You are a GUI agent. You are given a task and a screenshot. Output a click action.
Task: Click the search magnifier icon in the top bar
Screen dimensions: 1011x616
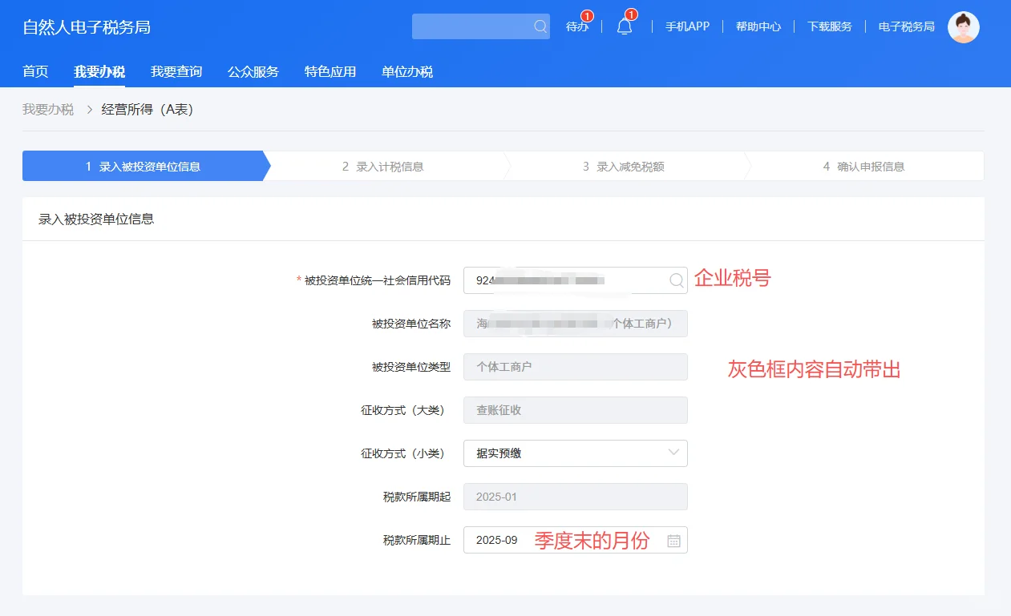(x=538, y=26)
